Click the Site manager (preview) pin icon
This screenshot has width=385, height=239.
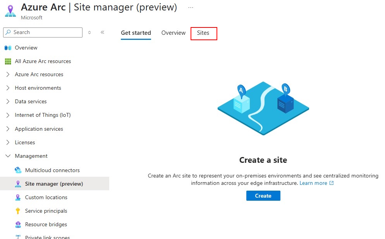coord(18,184)
